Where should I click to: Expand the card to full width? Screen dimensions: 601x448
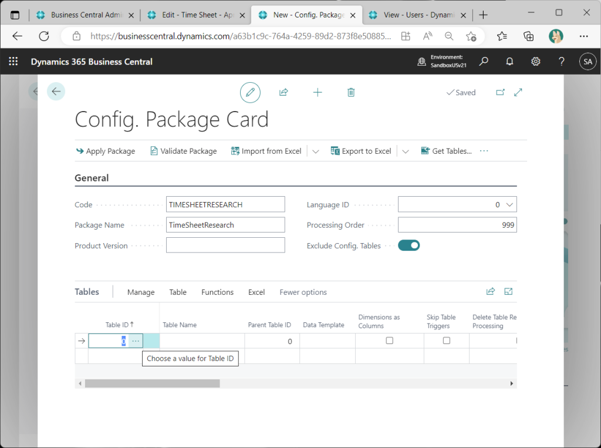tap(518, 92)
